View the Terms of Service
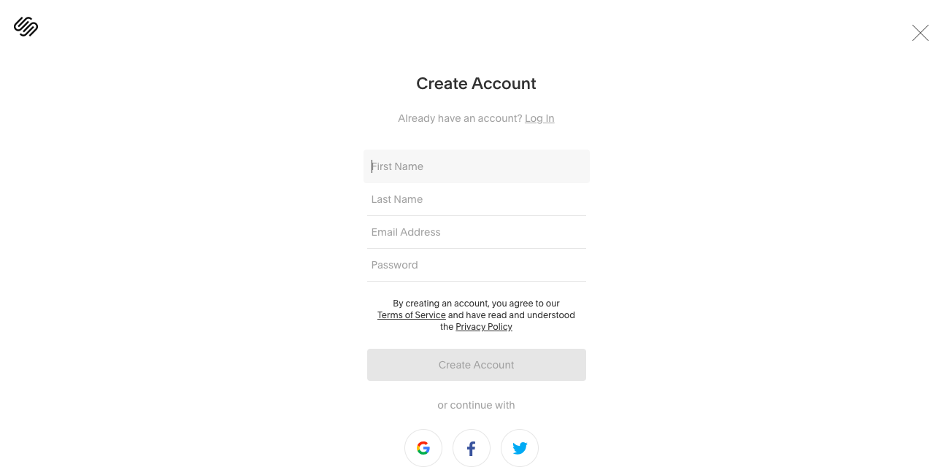 (411, 314)
